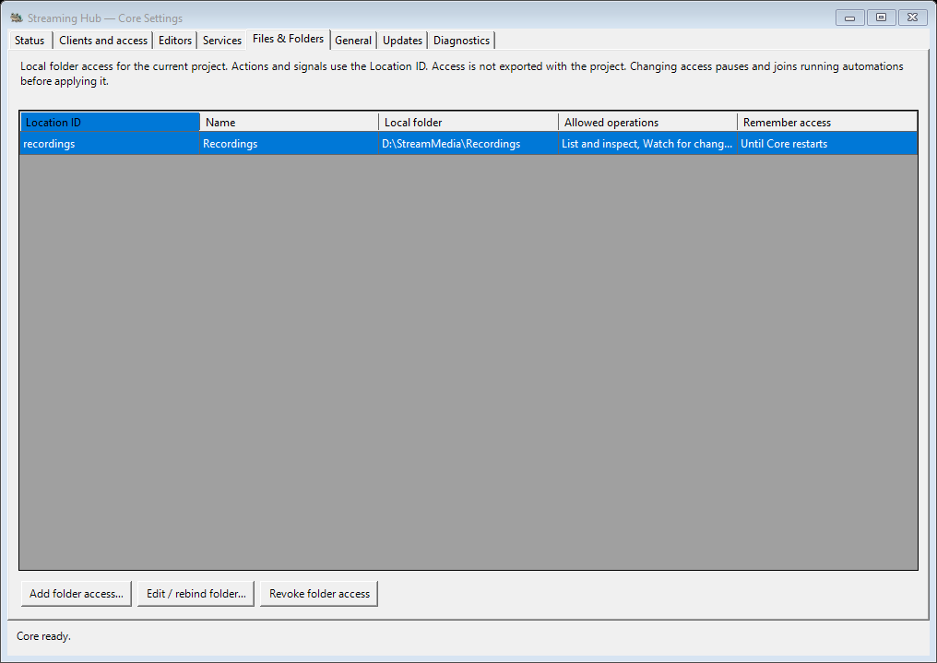The height and width of the screenshot is (663, 937).
Task: Minimize the Core Settings window
Action: pyautogui.click(x=849, y=18)
